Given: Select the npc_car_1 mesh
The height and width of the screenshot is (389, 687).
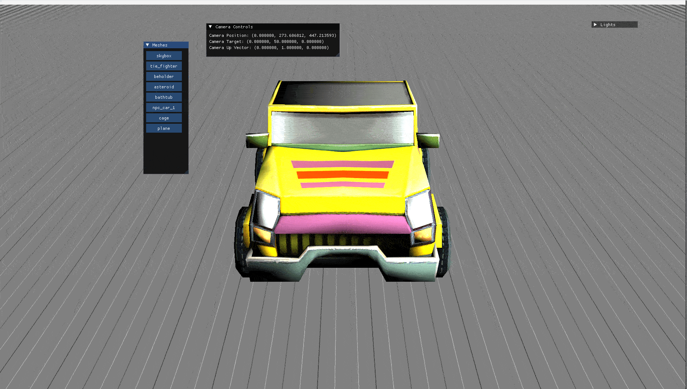Looking at the screenshot, I should pos(164,108).
